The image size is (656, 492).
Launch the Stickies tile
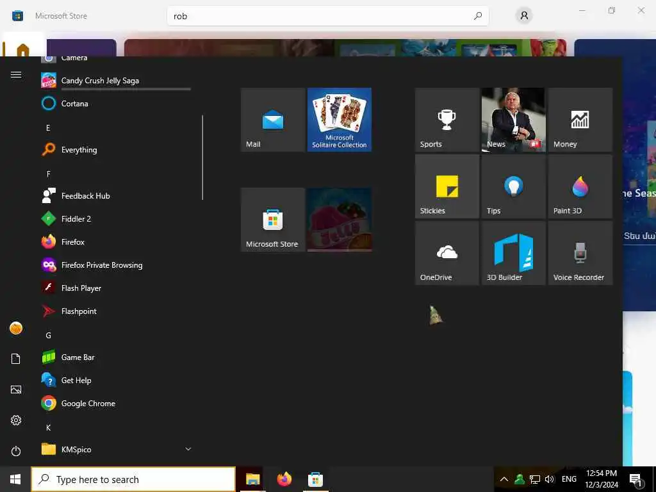(447, 186)
